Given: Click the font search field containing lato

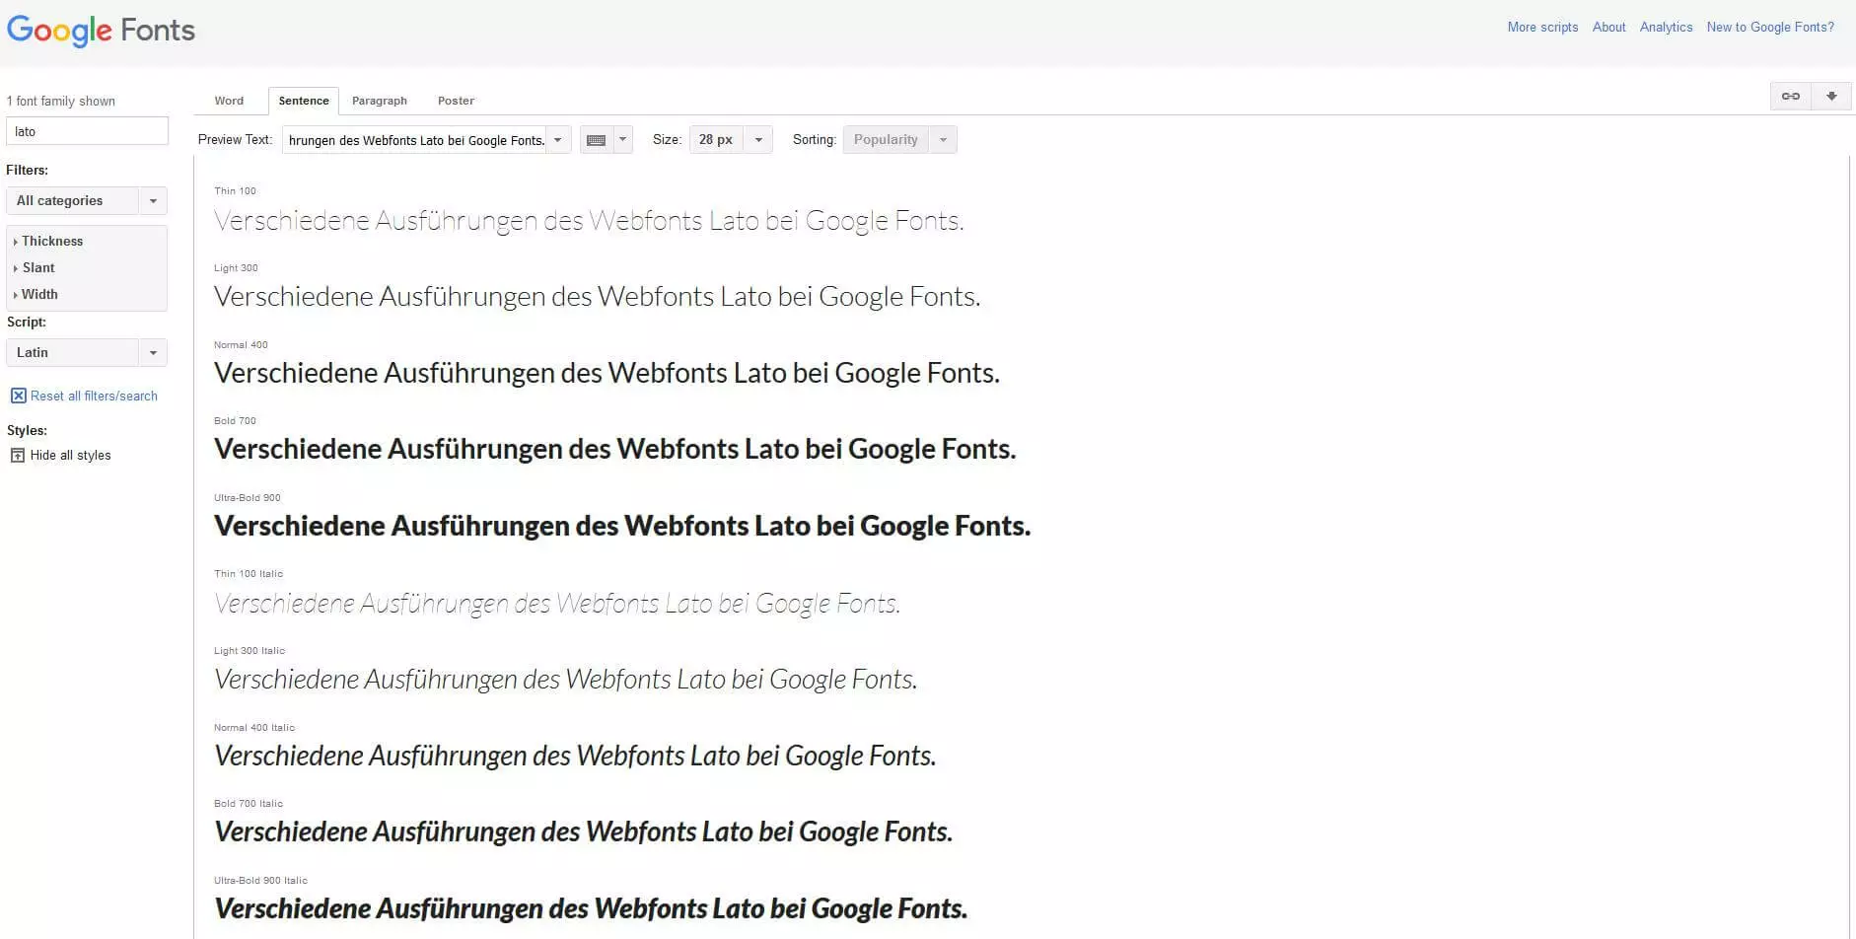Looking at the screenshot, I should [87, 131].
